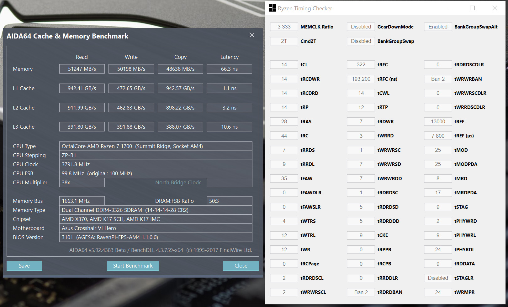Click the tRFC (ns) value 193,200
Viewport: 508px width, 307px height.
361,79
